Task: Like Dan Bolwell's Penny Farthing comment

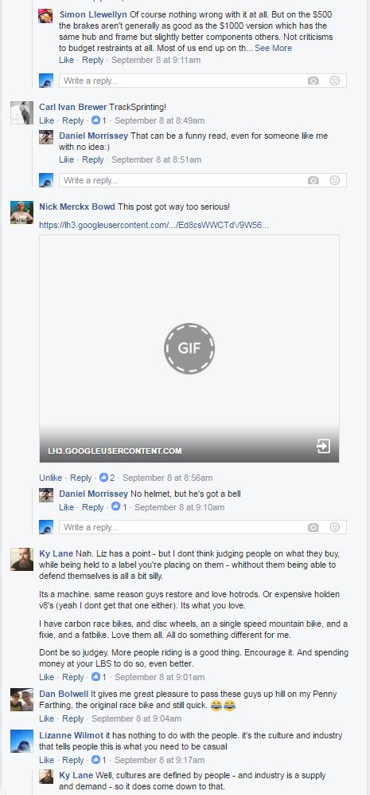Action: point(47,718)
